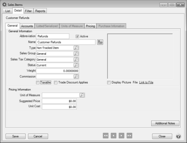Image resolution: width=187 pixels, height=143 pixels.
Task: Open the Name lookup icon beside Customer Refunds
Action: (x=100, y=42)
